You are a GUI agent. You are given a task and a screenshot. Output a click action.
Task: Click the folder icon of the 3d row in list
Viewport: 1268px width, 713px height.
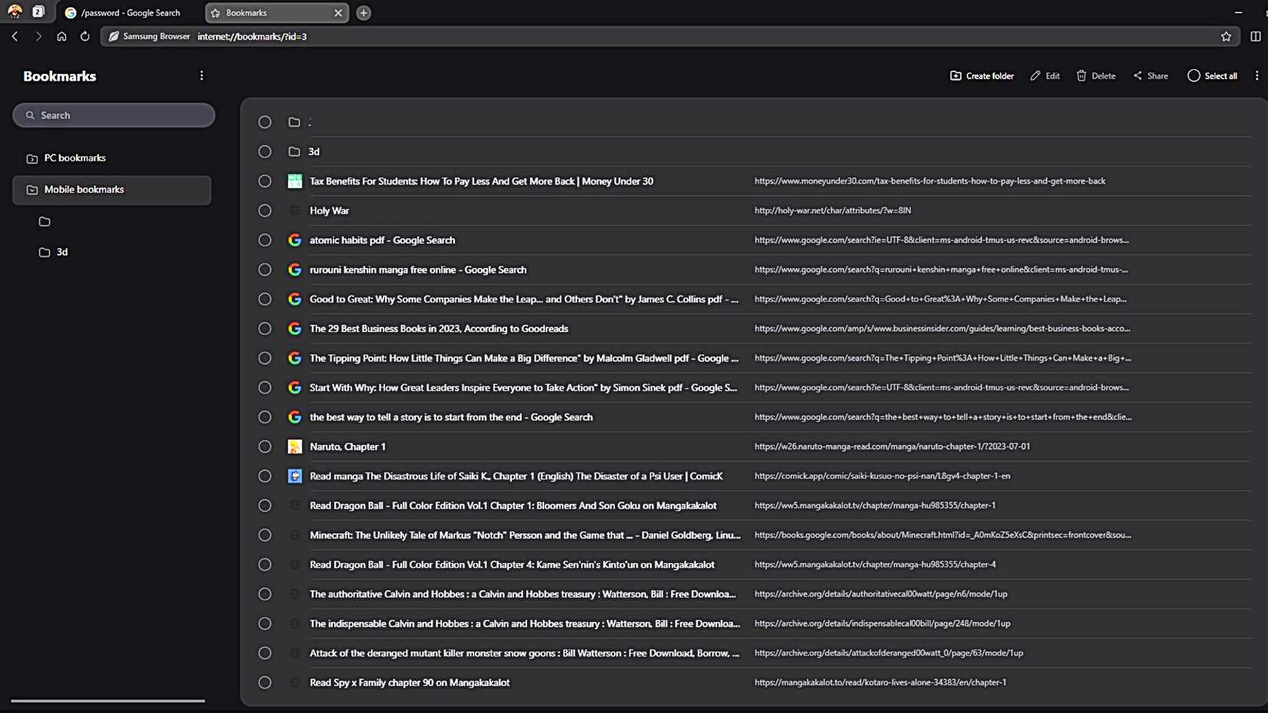coord(294,152)
